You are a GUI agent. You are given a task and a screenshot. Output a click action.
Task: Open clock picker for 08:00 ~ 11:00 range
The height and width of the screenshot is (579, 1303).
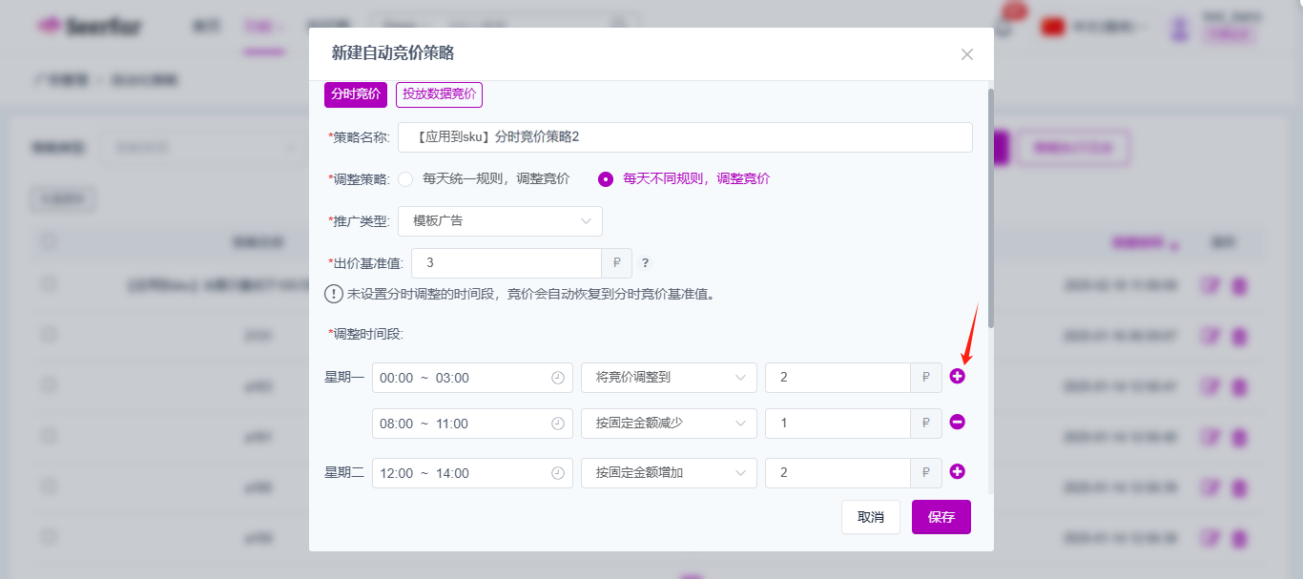pyautogui.click(x=558, y=424)
